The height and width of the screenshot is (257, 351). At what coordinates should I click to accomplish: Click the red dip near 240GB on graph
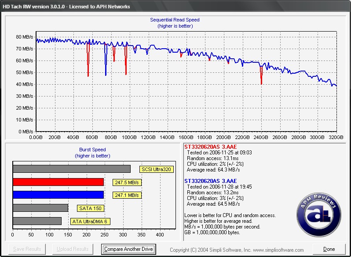pos(261,77)
